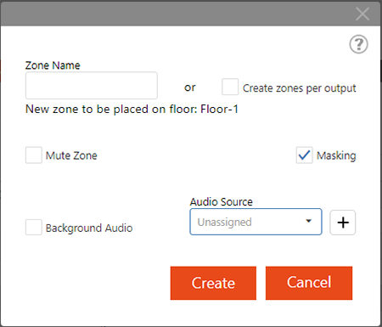Viewport: 382px width, 327px height.
Task: Click the Background Audio label text
Action: click(89, 228)
